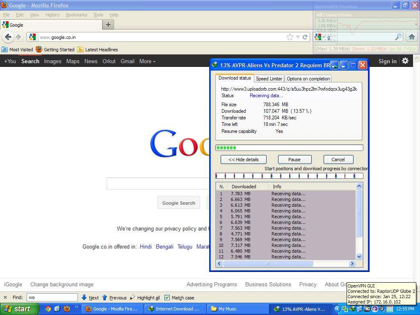Uncheck Match case checkbox
The width and height of the screenshot is (420, 315).
(x=167, y=298)
